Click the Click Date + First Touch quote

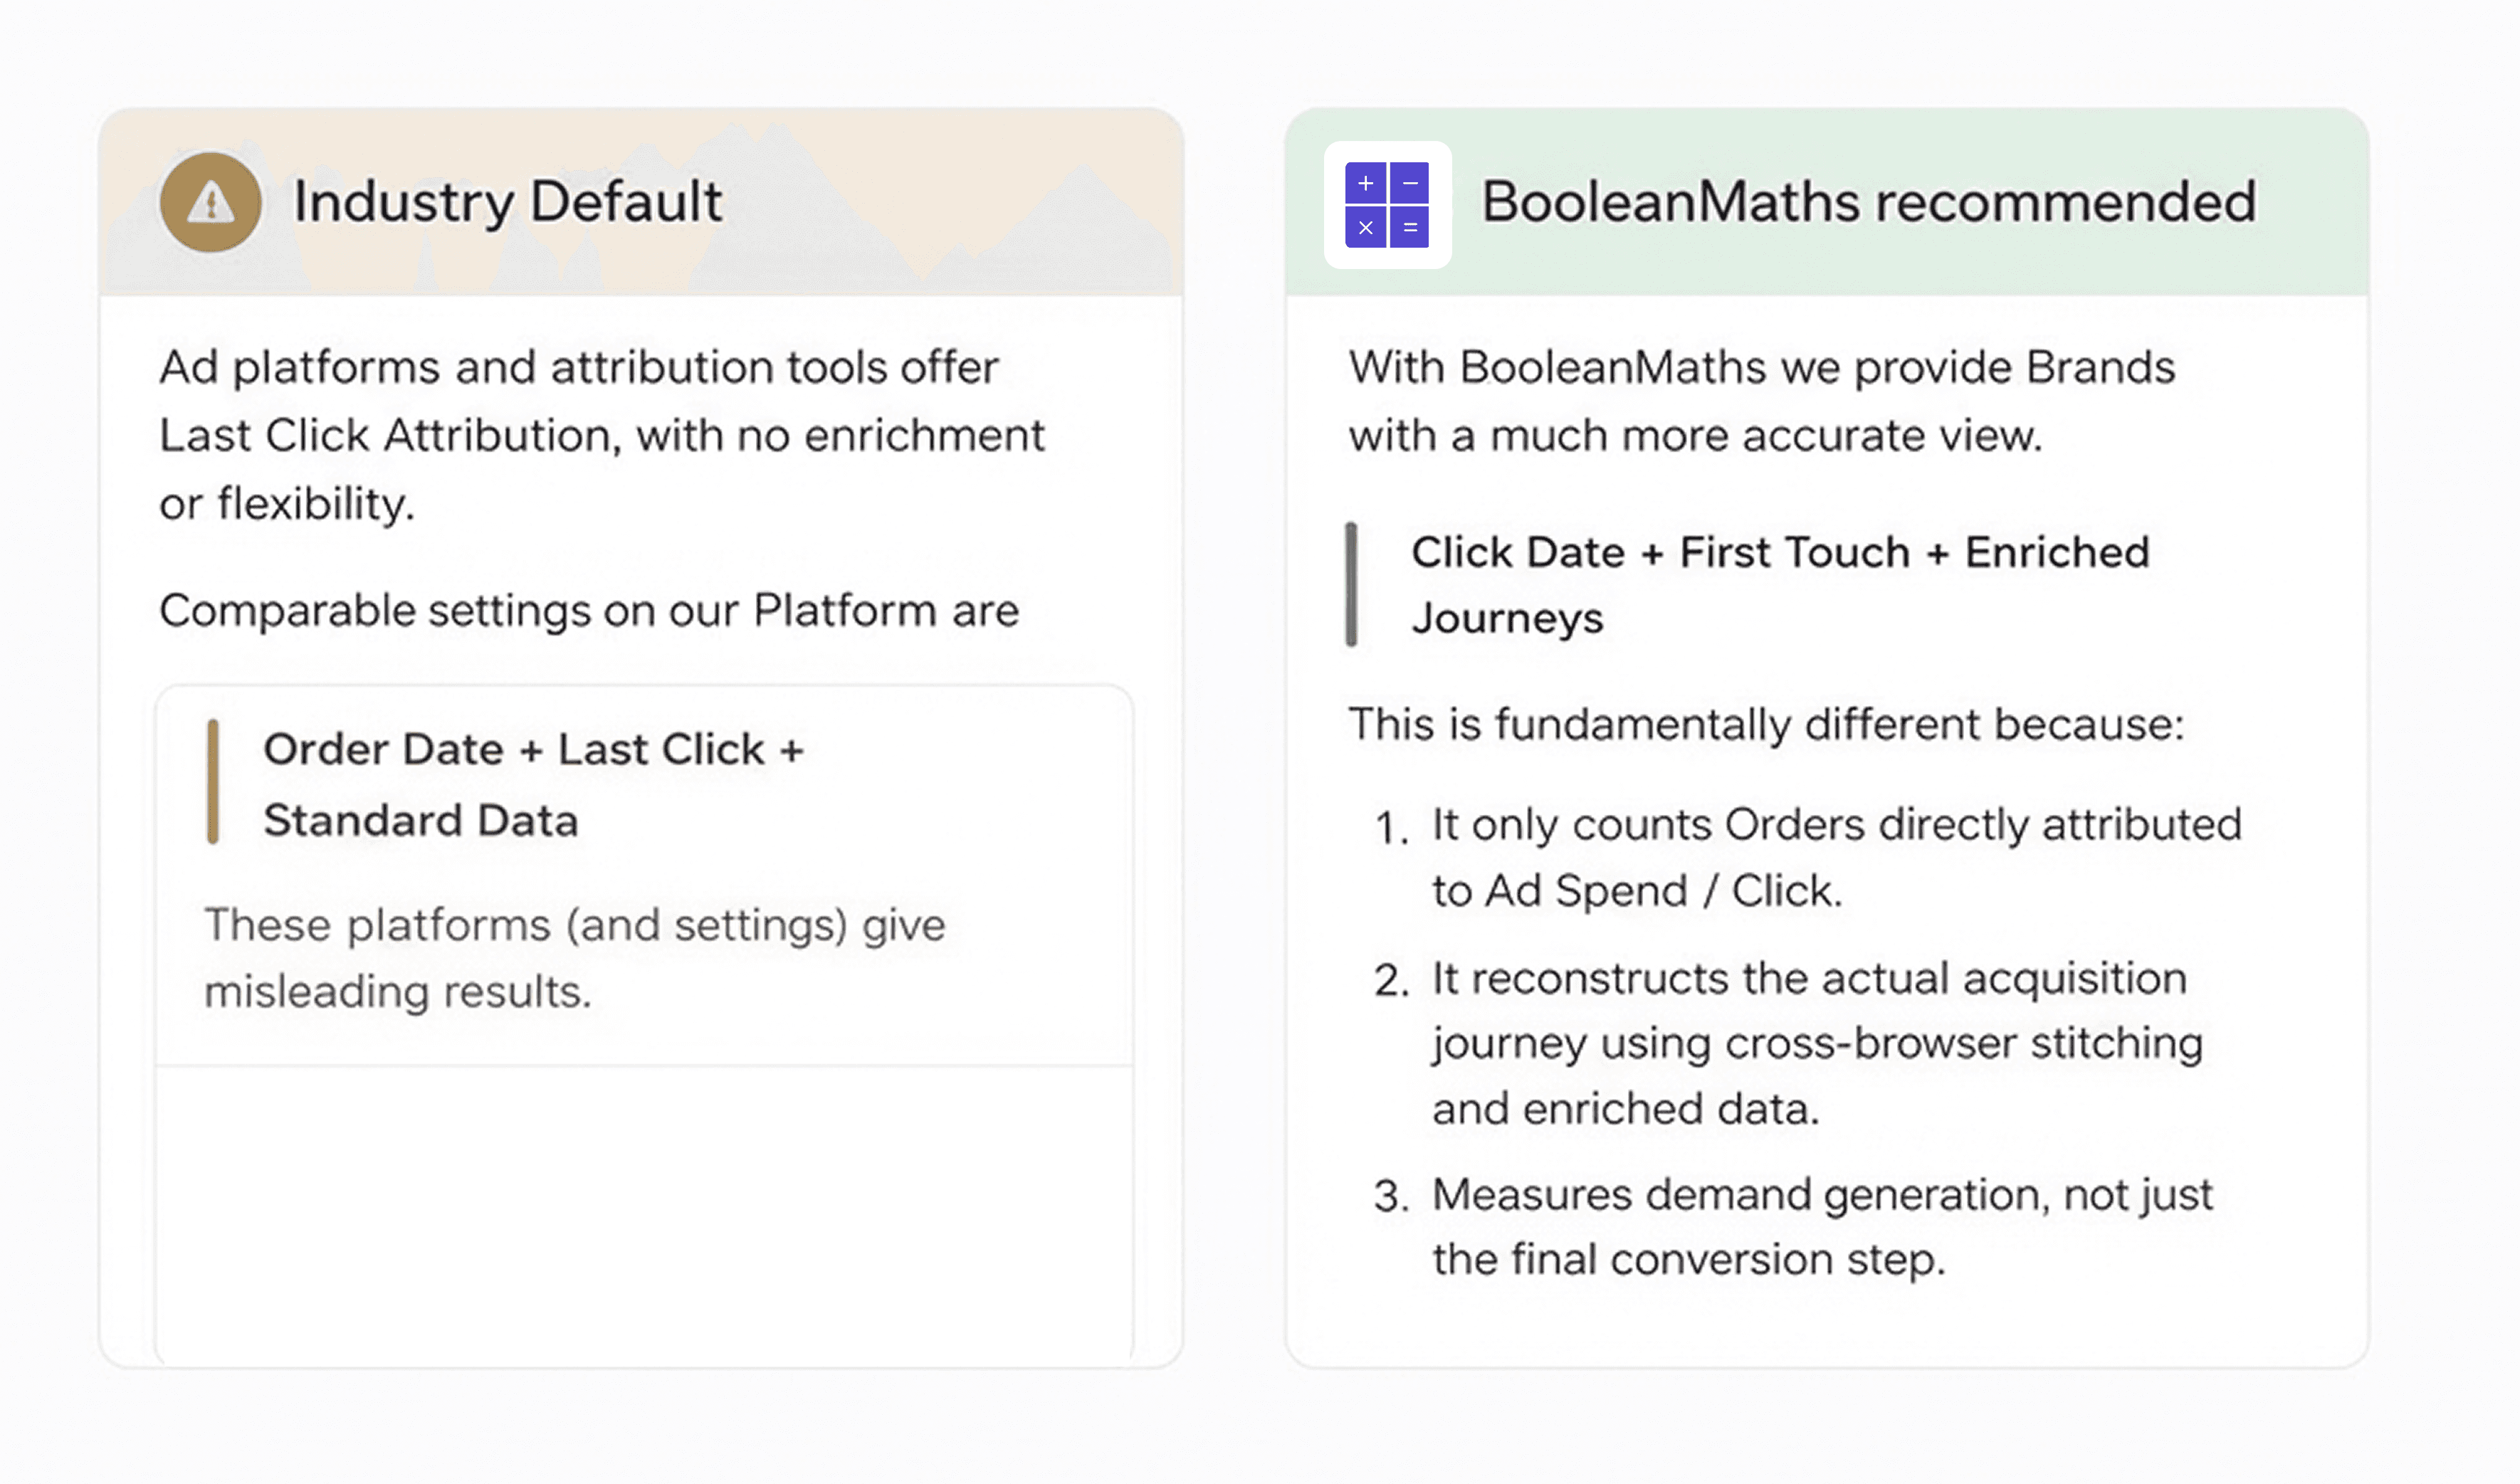(1780, 585)
